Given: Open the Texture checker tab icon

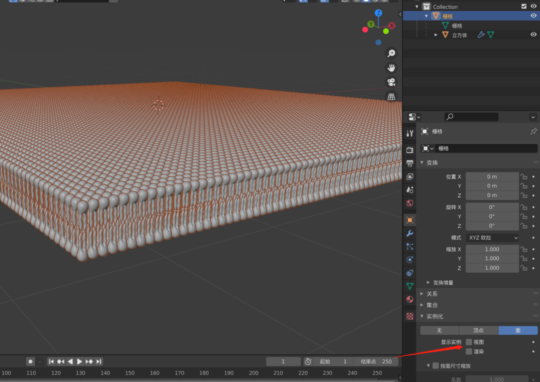Looking at the screenshot, I should point(410,316).
